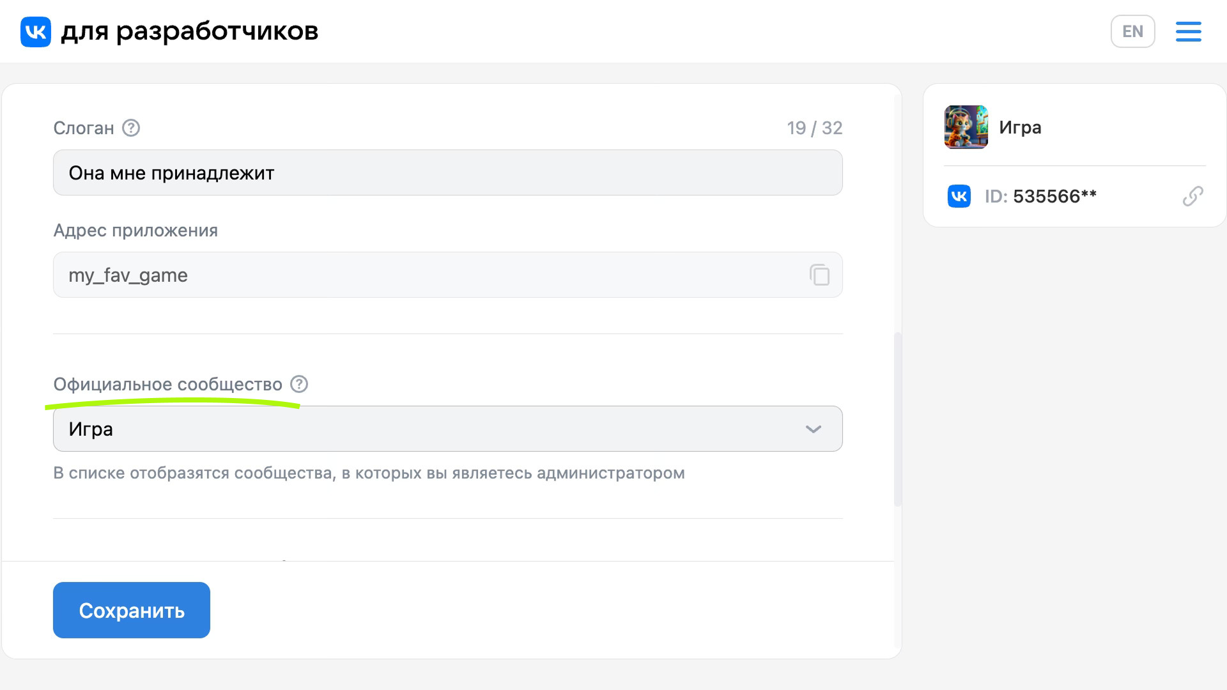Click the help icon next to Слоган
The width and height of the screenshot is (1227, 690).
click(x=131, y=128)
